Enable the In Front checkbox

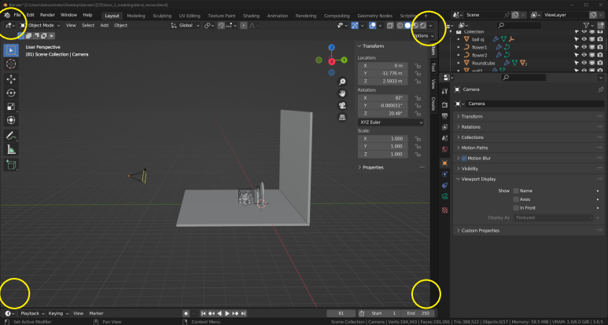516,208
